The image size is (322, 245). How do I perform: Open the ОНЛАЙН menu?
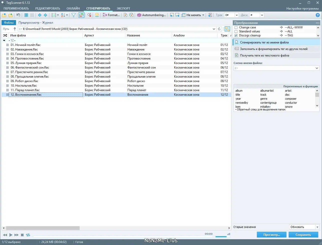pos(73,8)
